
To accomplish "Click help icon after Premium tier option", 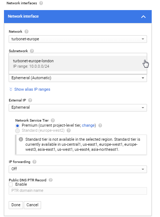I will pos(100,125).
